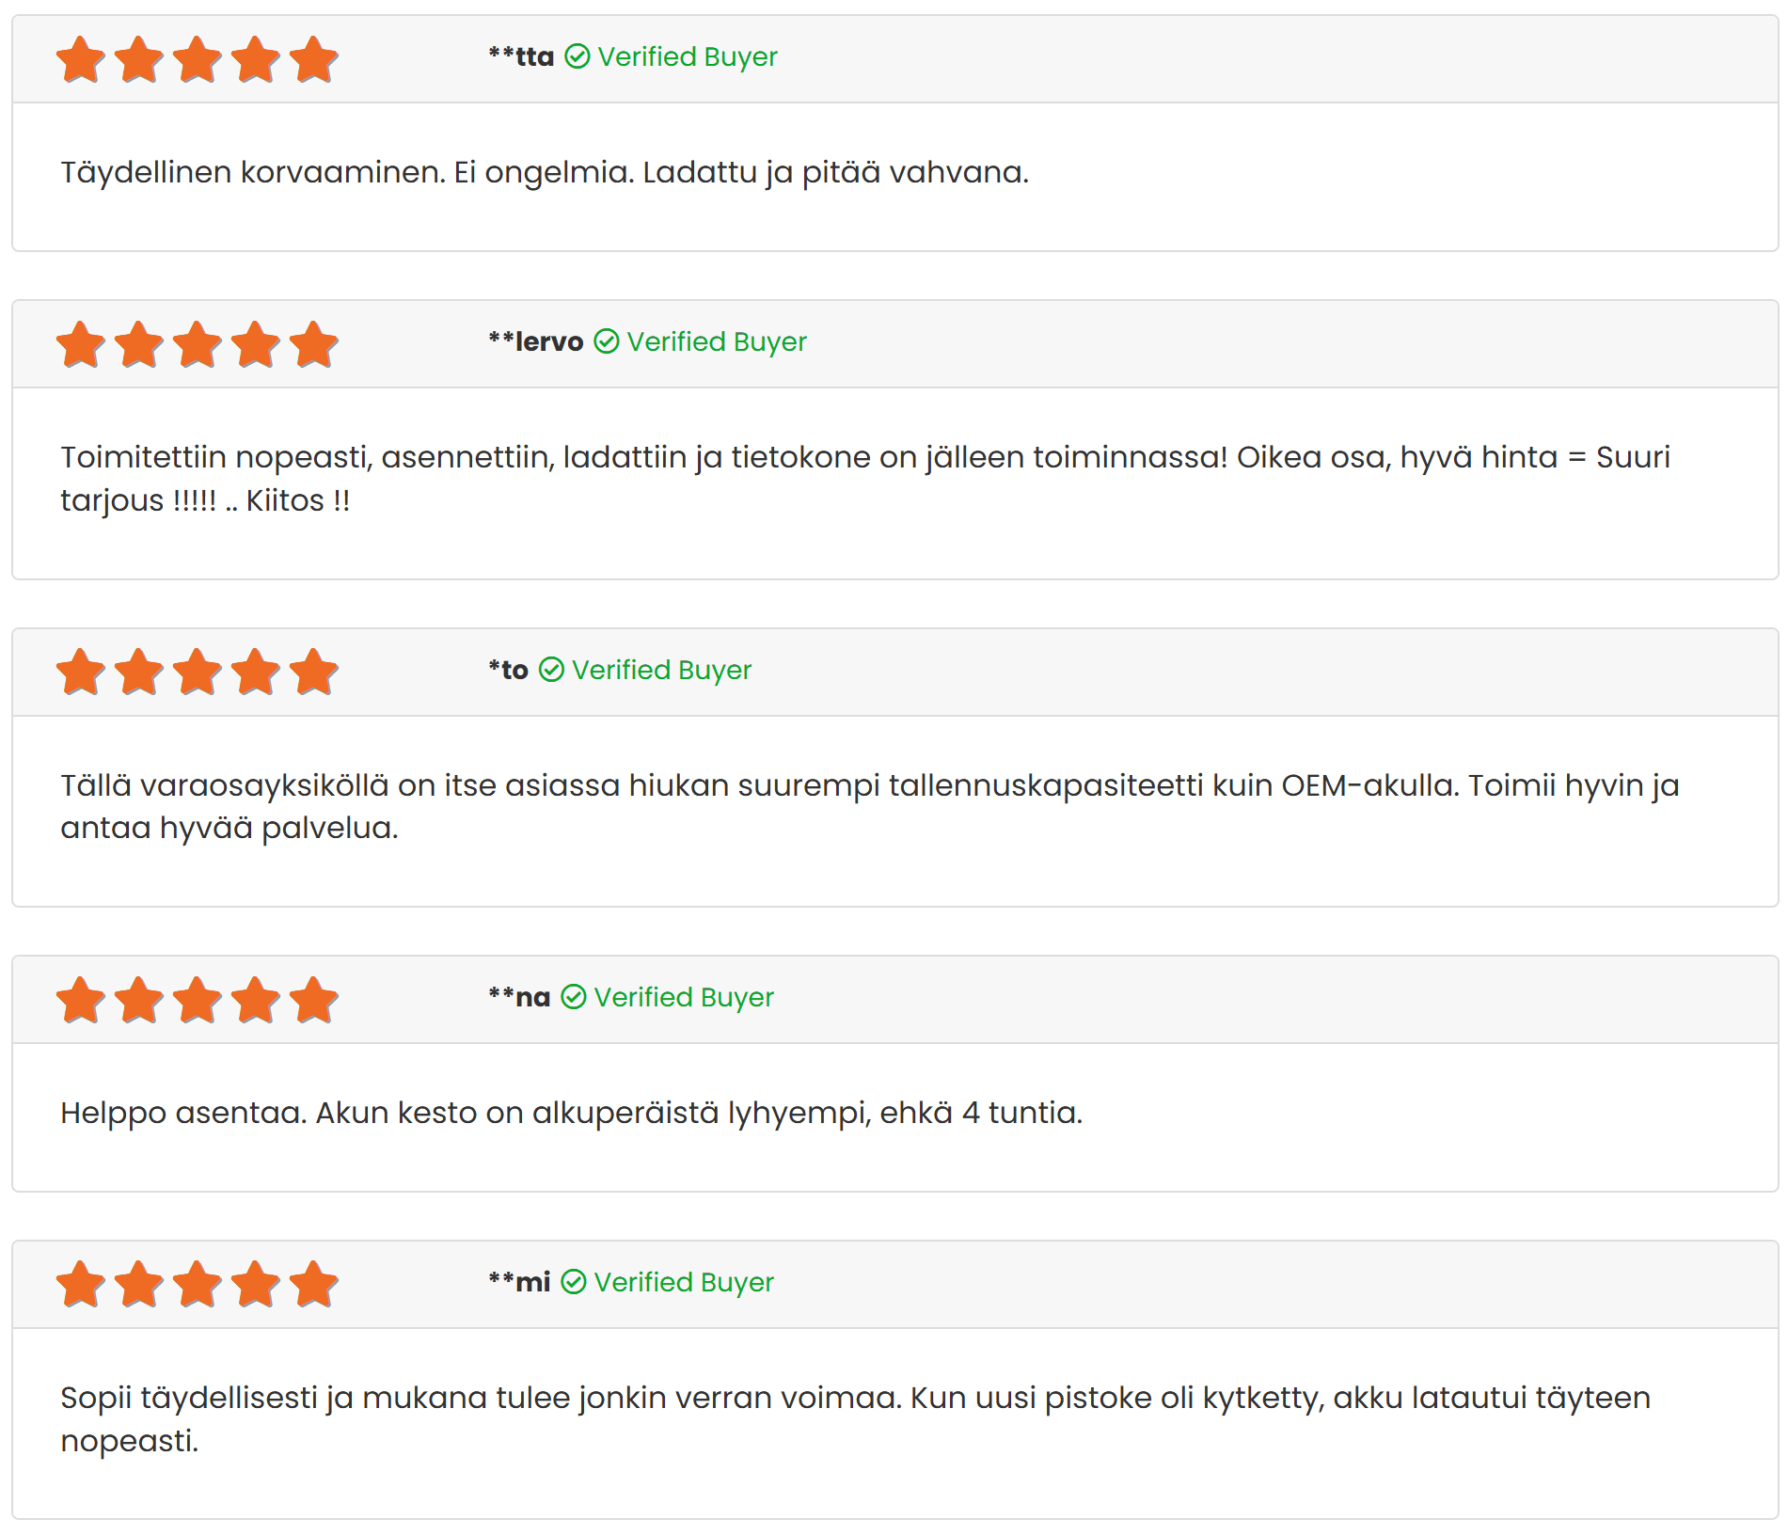
Task: Click the review text starting with 'Helppo asentaa'
Action: tap(571, 1113)
